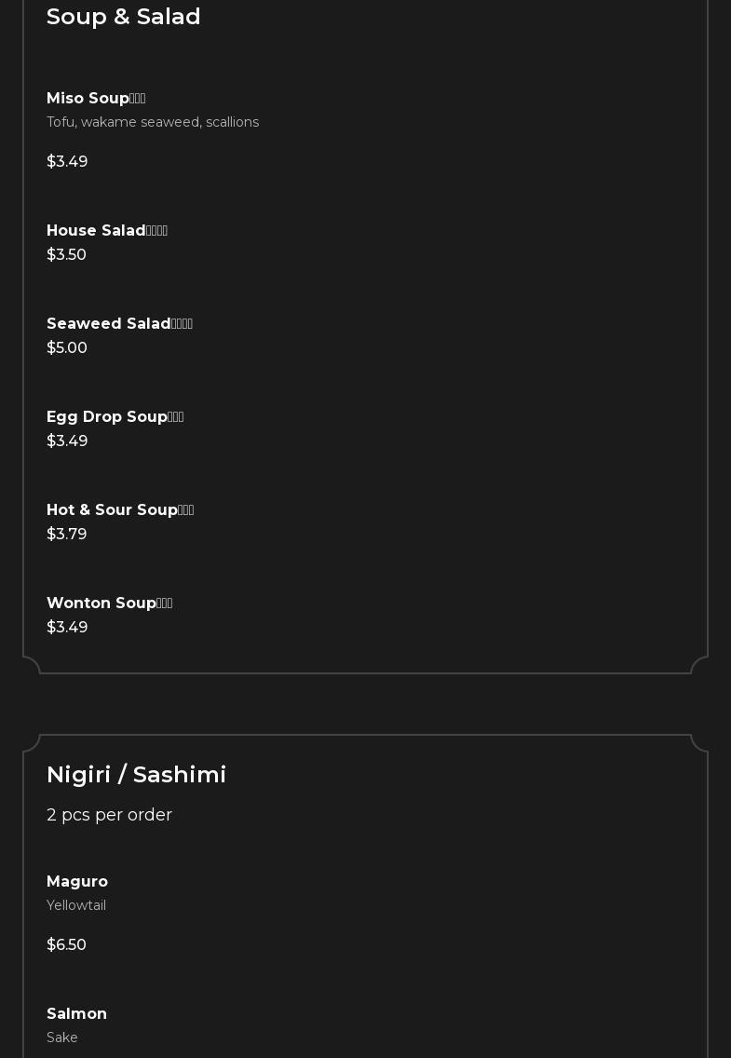Select the Salmon nigiri item

(x=76, y=1014)
